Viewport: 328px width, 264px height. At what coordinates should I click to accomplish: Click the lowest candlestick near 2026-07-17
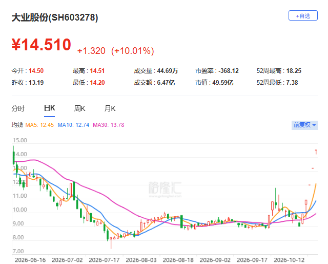point(111,243)
